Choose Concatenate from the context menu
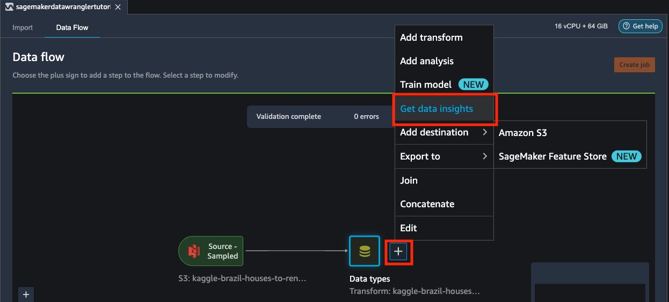 [x=444, y=204]
